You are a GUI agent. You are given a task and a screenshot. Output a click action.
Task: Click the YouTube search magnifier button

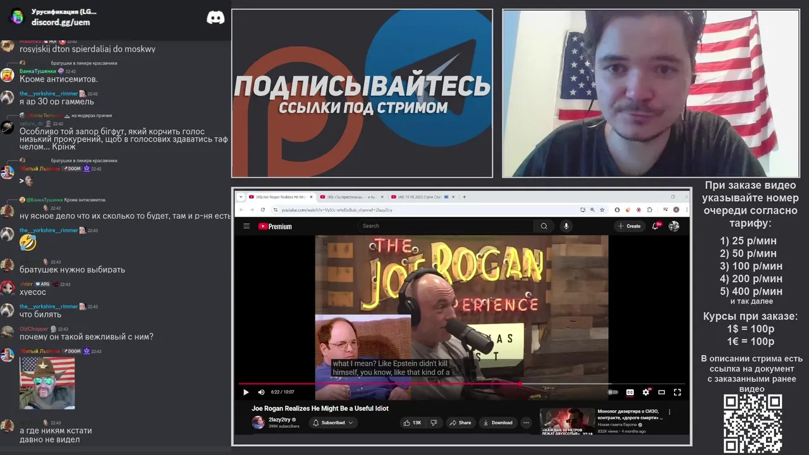544,226
